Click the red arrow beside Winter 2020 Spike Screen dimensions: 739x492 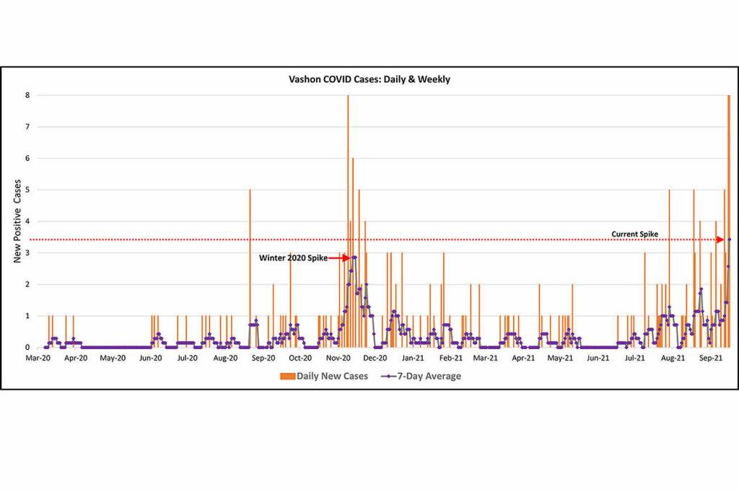[x=344, y=258]
